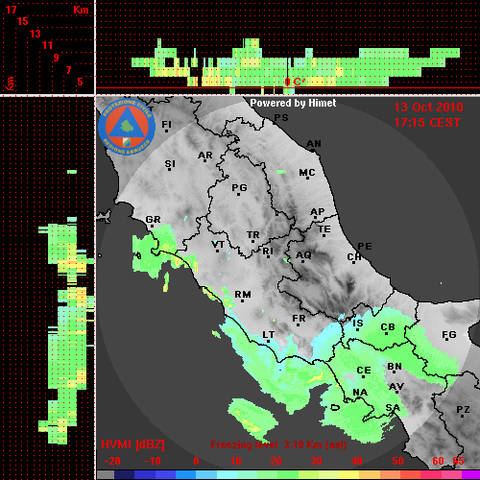Select the yellow segment of the dBZ color bar

pos(348,474)
